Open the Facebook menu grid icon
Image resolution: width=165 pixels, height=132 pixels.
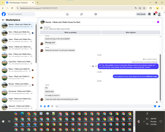(x=149, y=14)
